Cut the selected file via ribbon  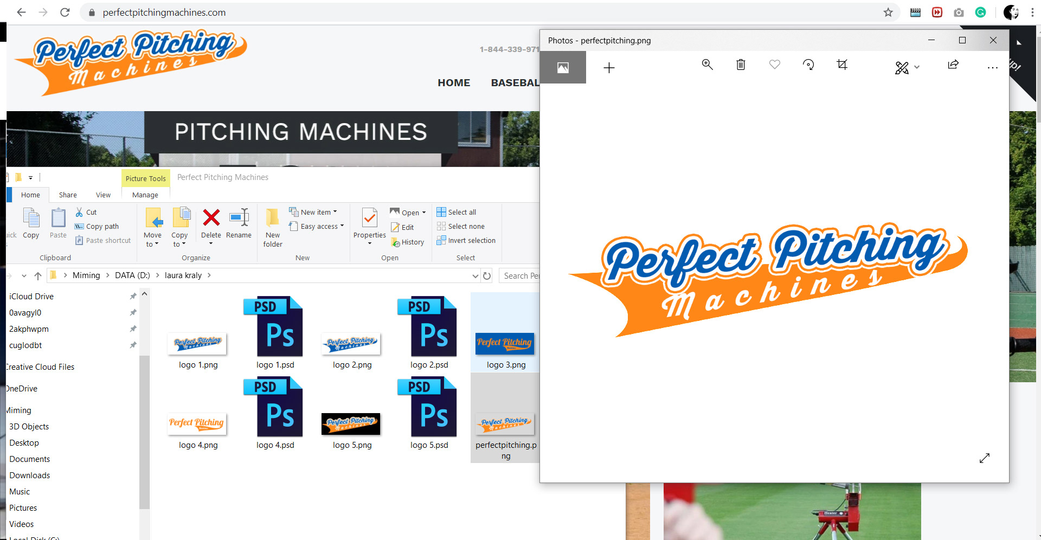pyautogui.click(x=86, y=213)
